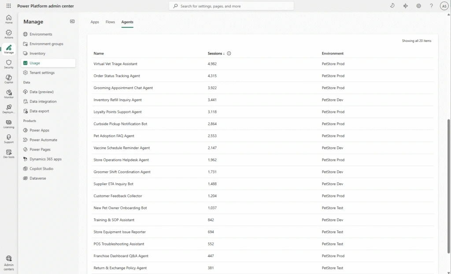The height and width of the screenshot is (274, 451).
Task: Open the Copilot assistant icon in the header
Action: (406, 6)
